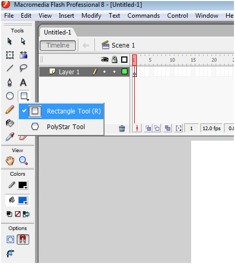The width and height of the screenshot is (235, 264).
Task: Select the Subselection tool
Action: 23,41
